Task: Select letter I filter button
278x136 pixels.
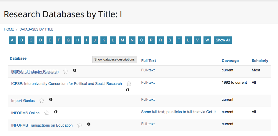Action: [x=86, y=40]
